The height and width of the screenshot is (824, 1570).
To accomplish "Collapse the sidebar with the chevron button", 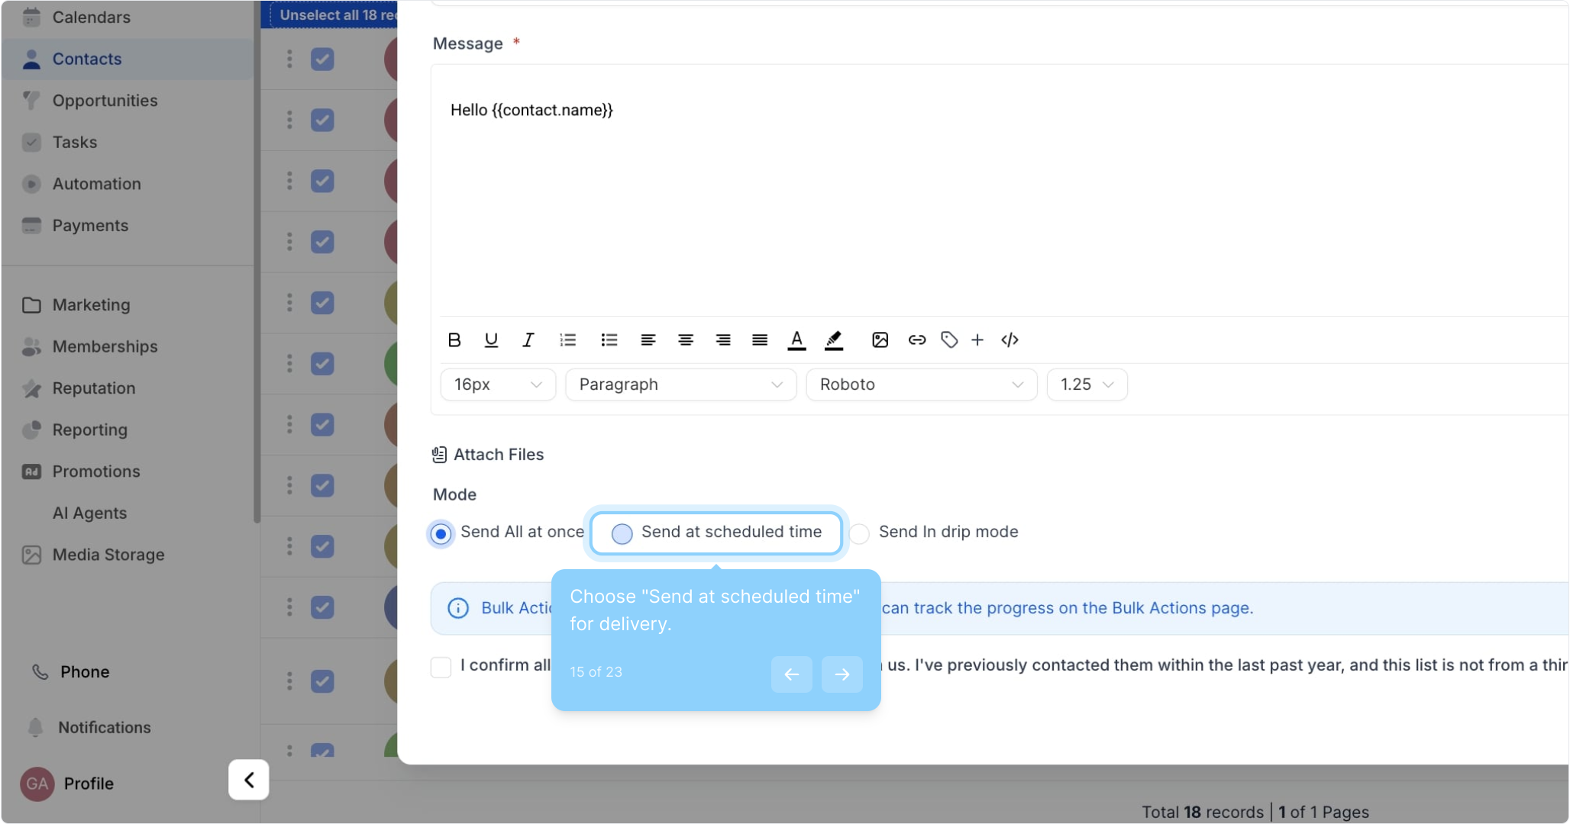I will pos(249,780).
